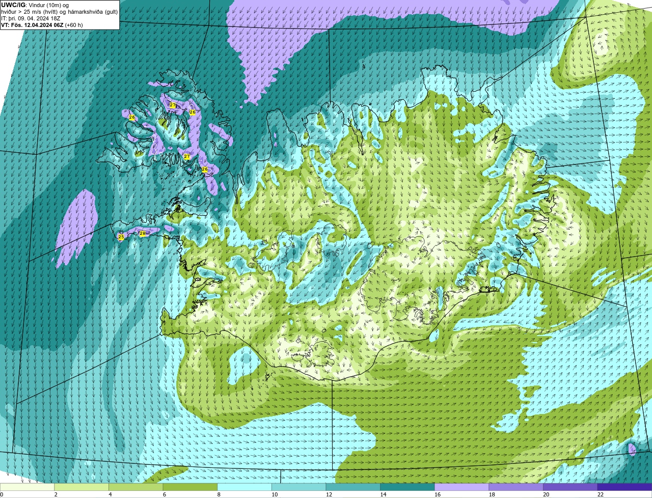The image size is (652, 498).
Task: Click the '0' label on the color scale
Action: 2,494
